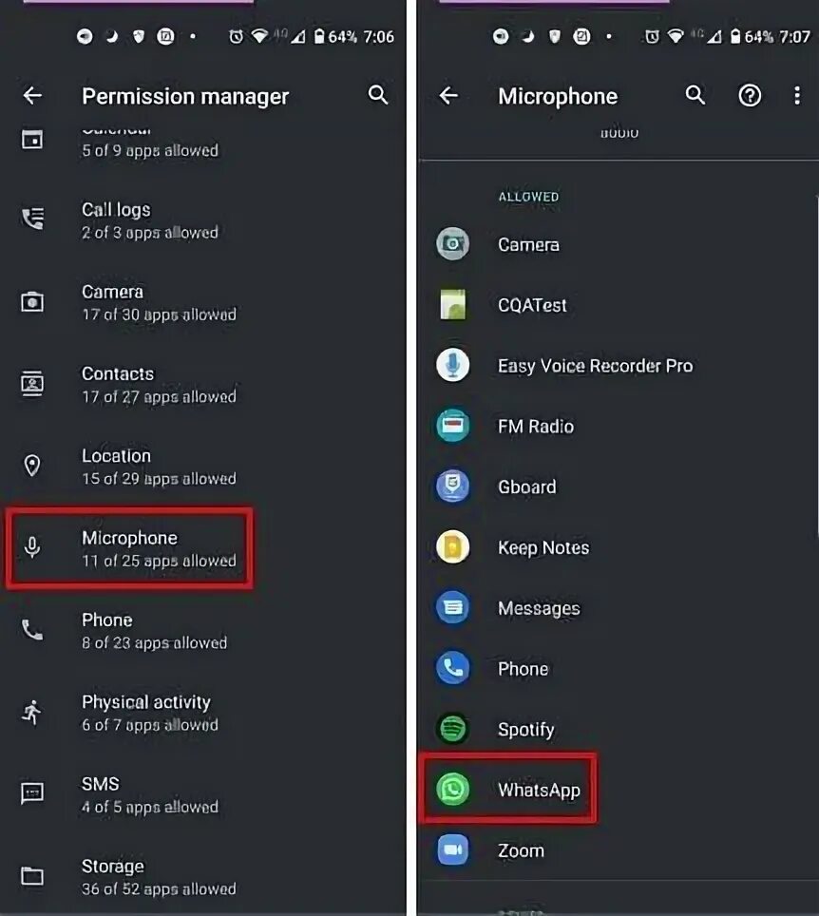Select Physical activity permission
This screenshot has width=819, height=916.
203,712
